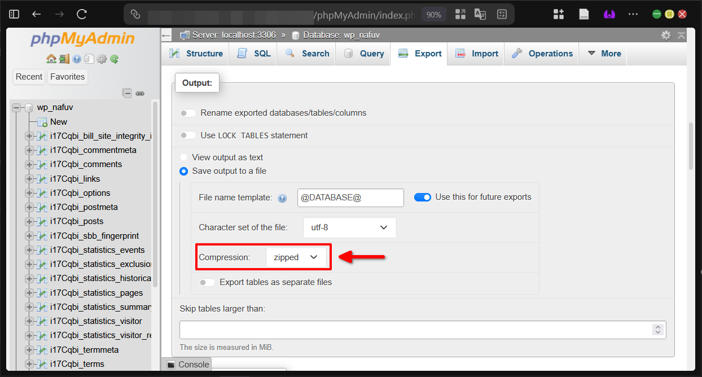The height and width of the screenshot is (377, 702).
Task: Open the Compression dropdown
Action: 297,257
